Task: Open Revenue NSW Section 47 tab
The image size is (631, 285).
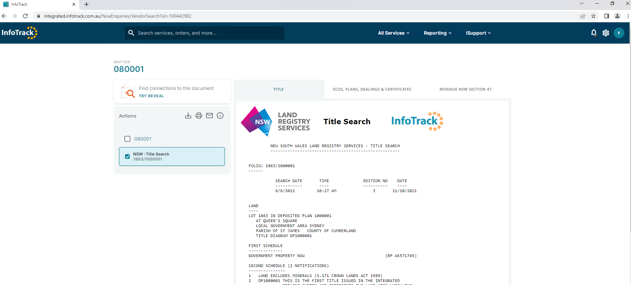Action: pyautogui.click(x=465, y=89)
